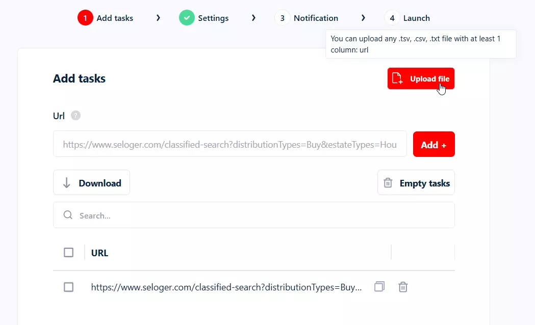This screenshot has height=325, width=535.
Task: Click the Url help question mark icon
Action: pyautogui.click(x=75, y=116)
